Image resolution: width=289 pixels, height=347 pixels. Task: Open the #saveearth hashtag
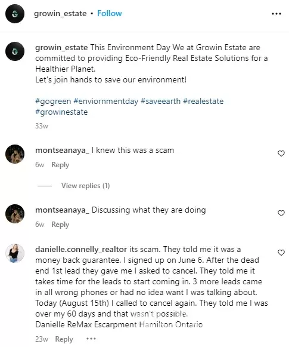(160, 102)
